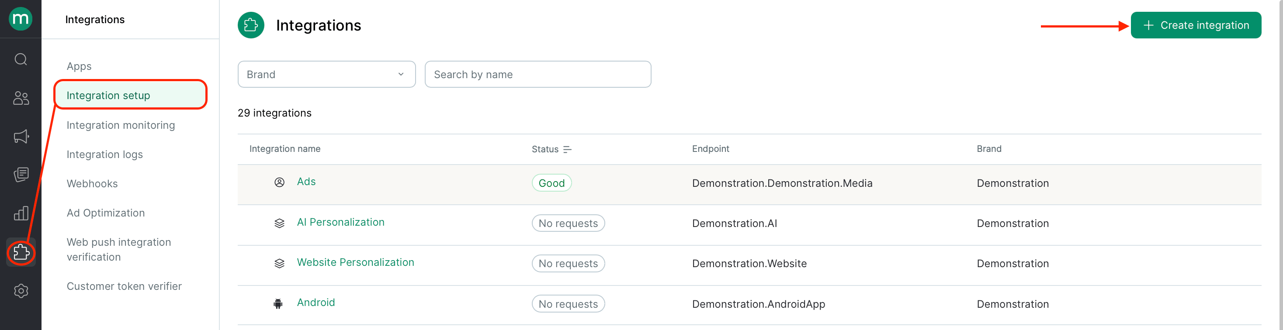Click the AI Personalization layers icon
Image resolution: width=1283 pixels, height=330 pixels.
click(279, 223)
